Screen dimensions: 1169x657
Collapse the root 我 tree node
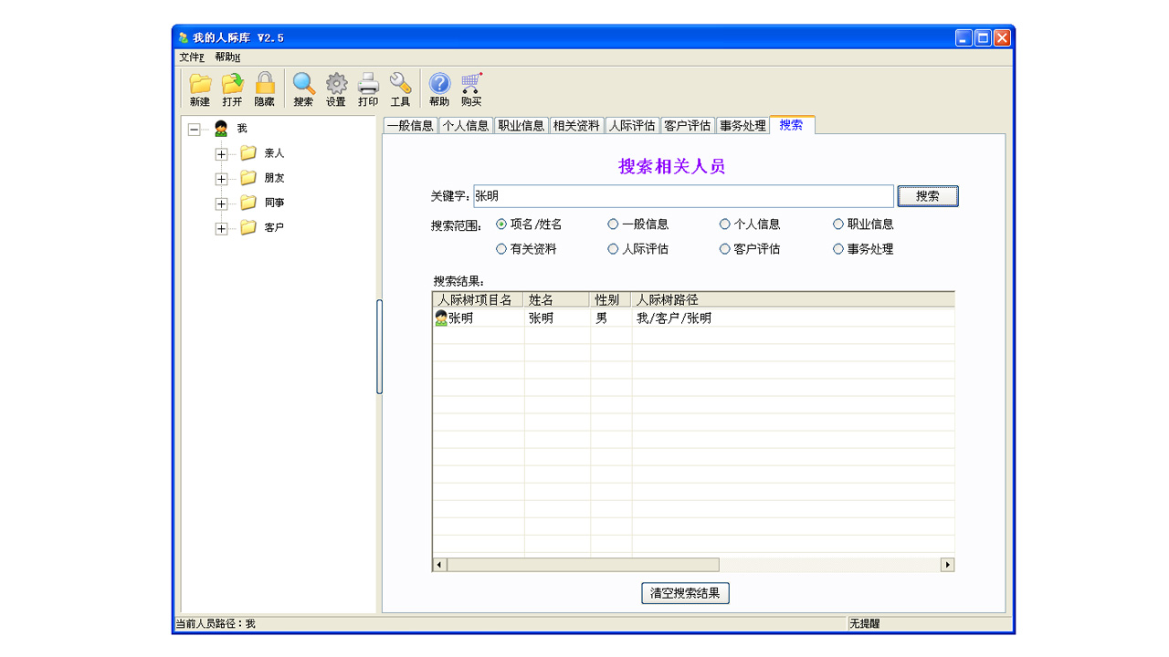tap(194, 130)
